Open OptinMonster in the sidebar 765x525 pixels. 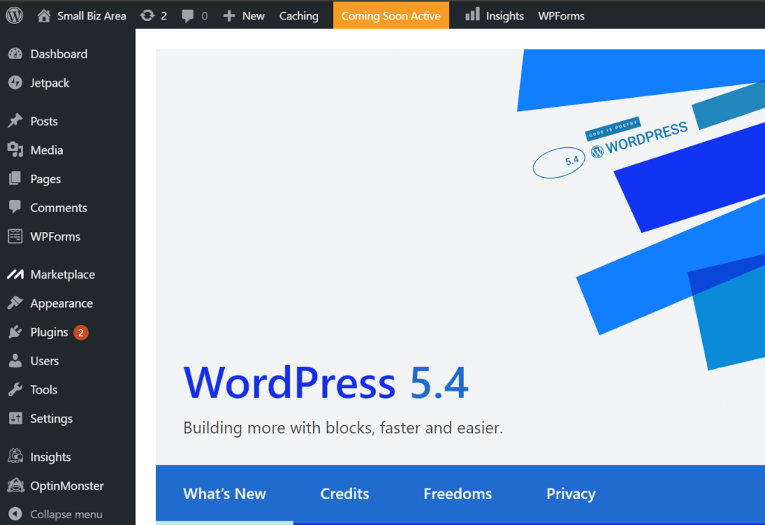click(66, 486)
